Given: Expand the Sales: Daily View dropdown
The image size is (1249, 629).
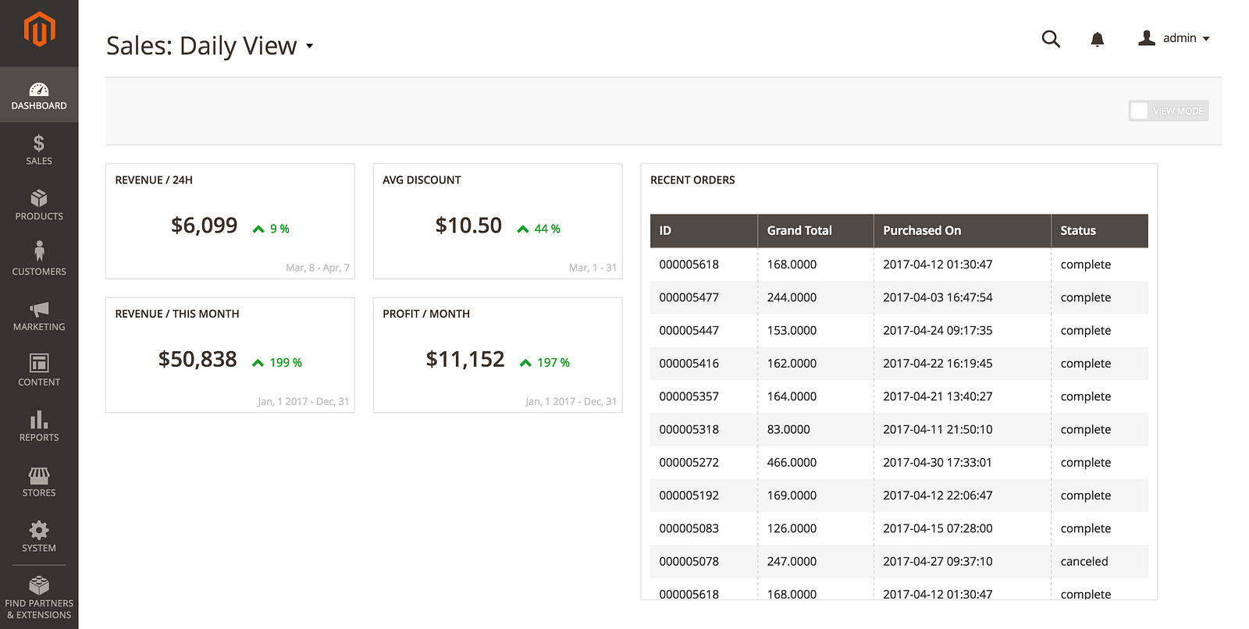Looking at the screenshot, I should coord(310,46).
